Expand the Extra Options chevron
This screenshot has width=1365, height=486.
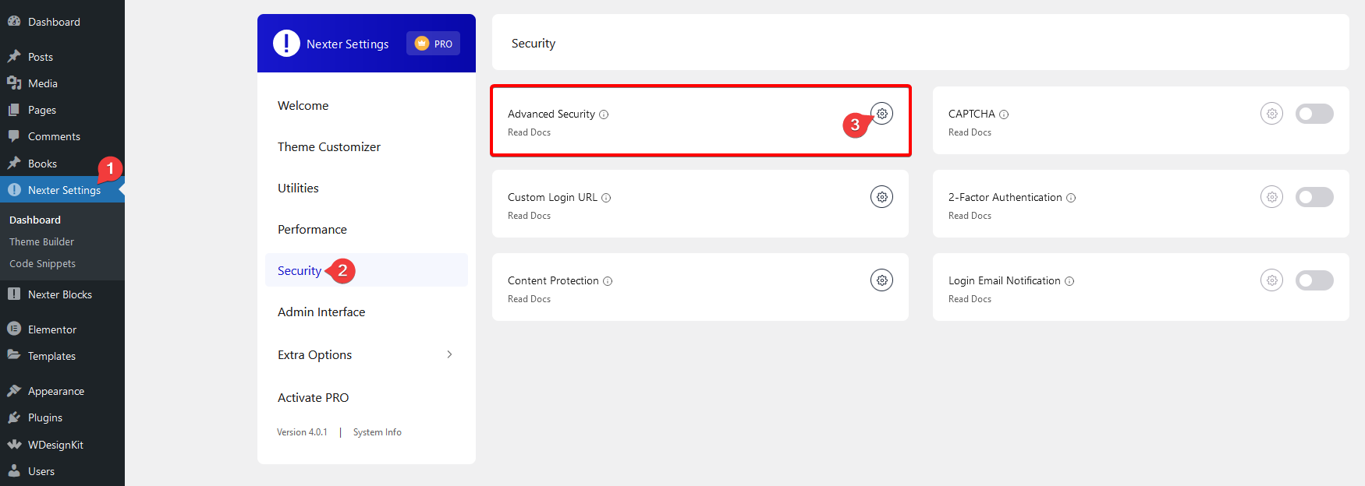tap(449, 354)
